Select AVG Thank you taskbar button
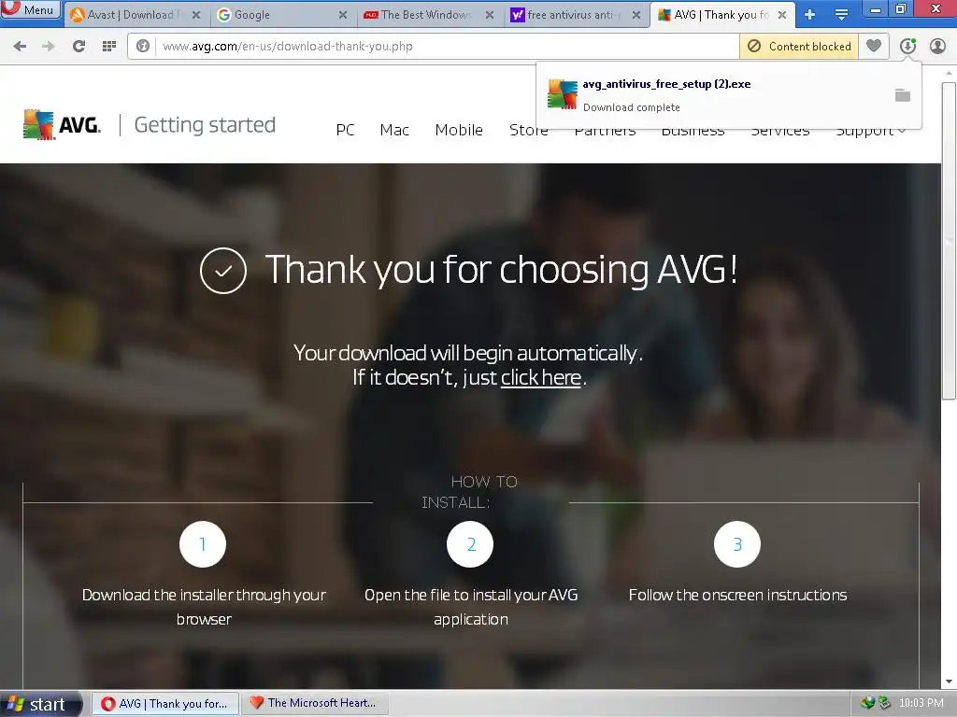This screenshot has height=717, width=957. tap(164, 704)
